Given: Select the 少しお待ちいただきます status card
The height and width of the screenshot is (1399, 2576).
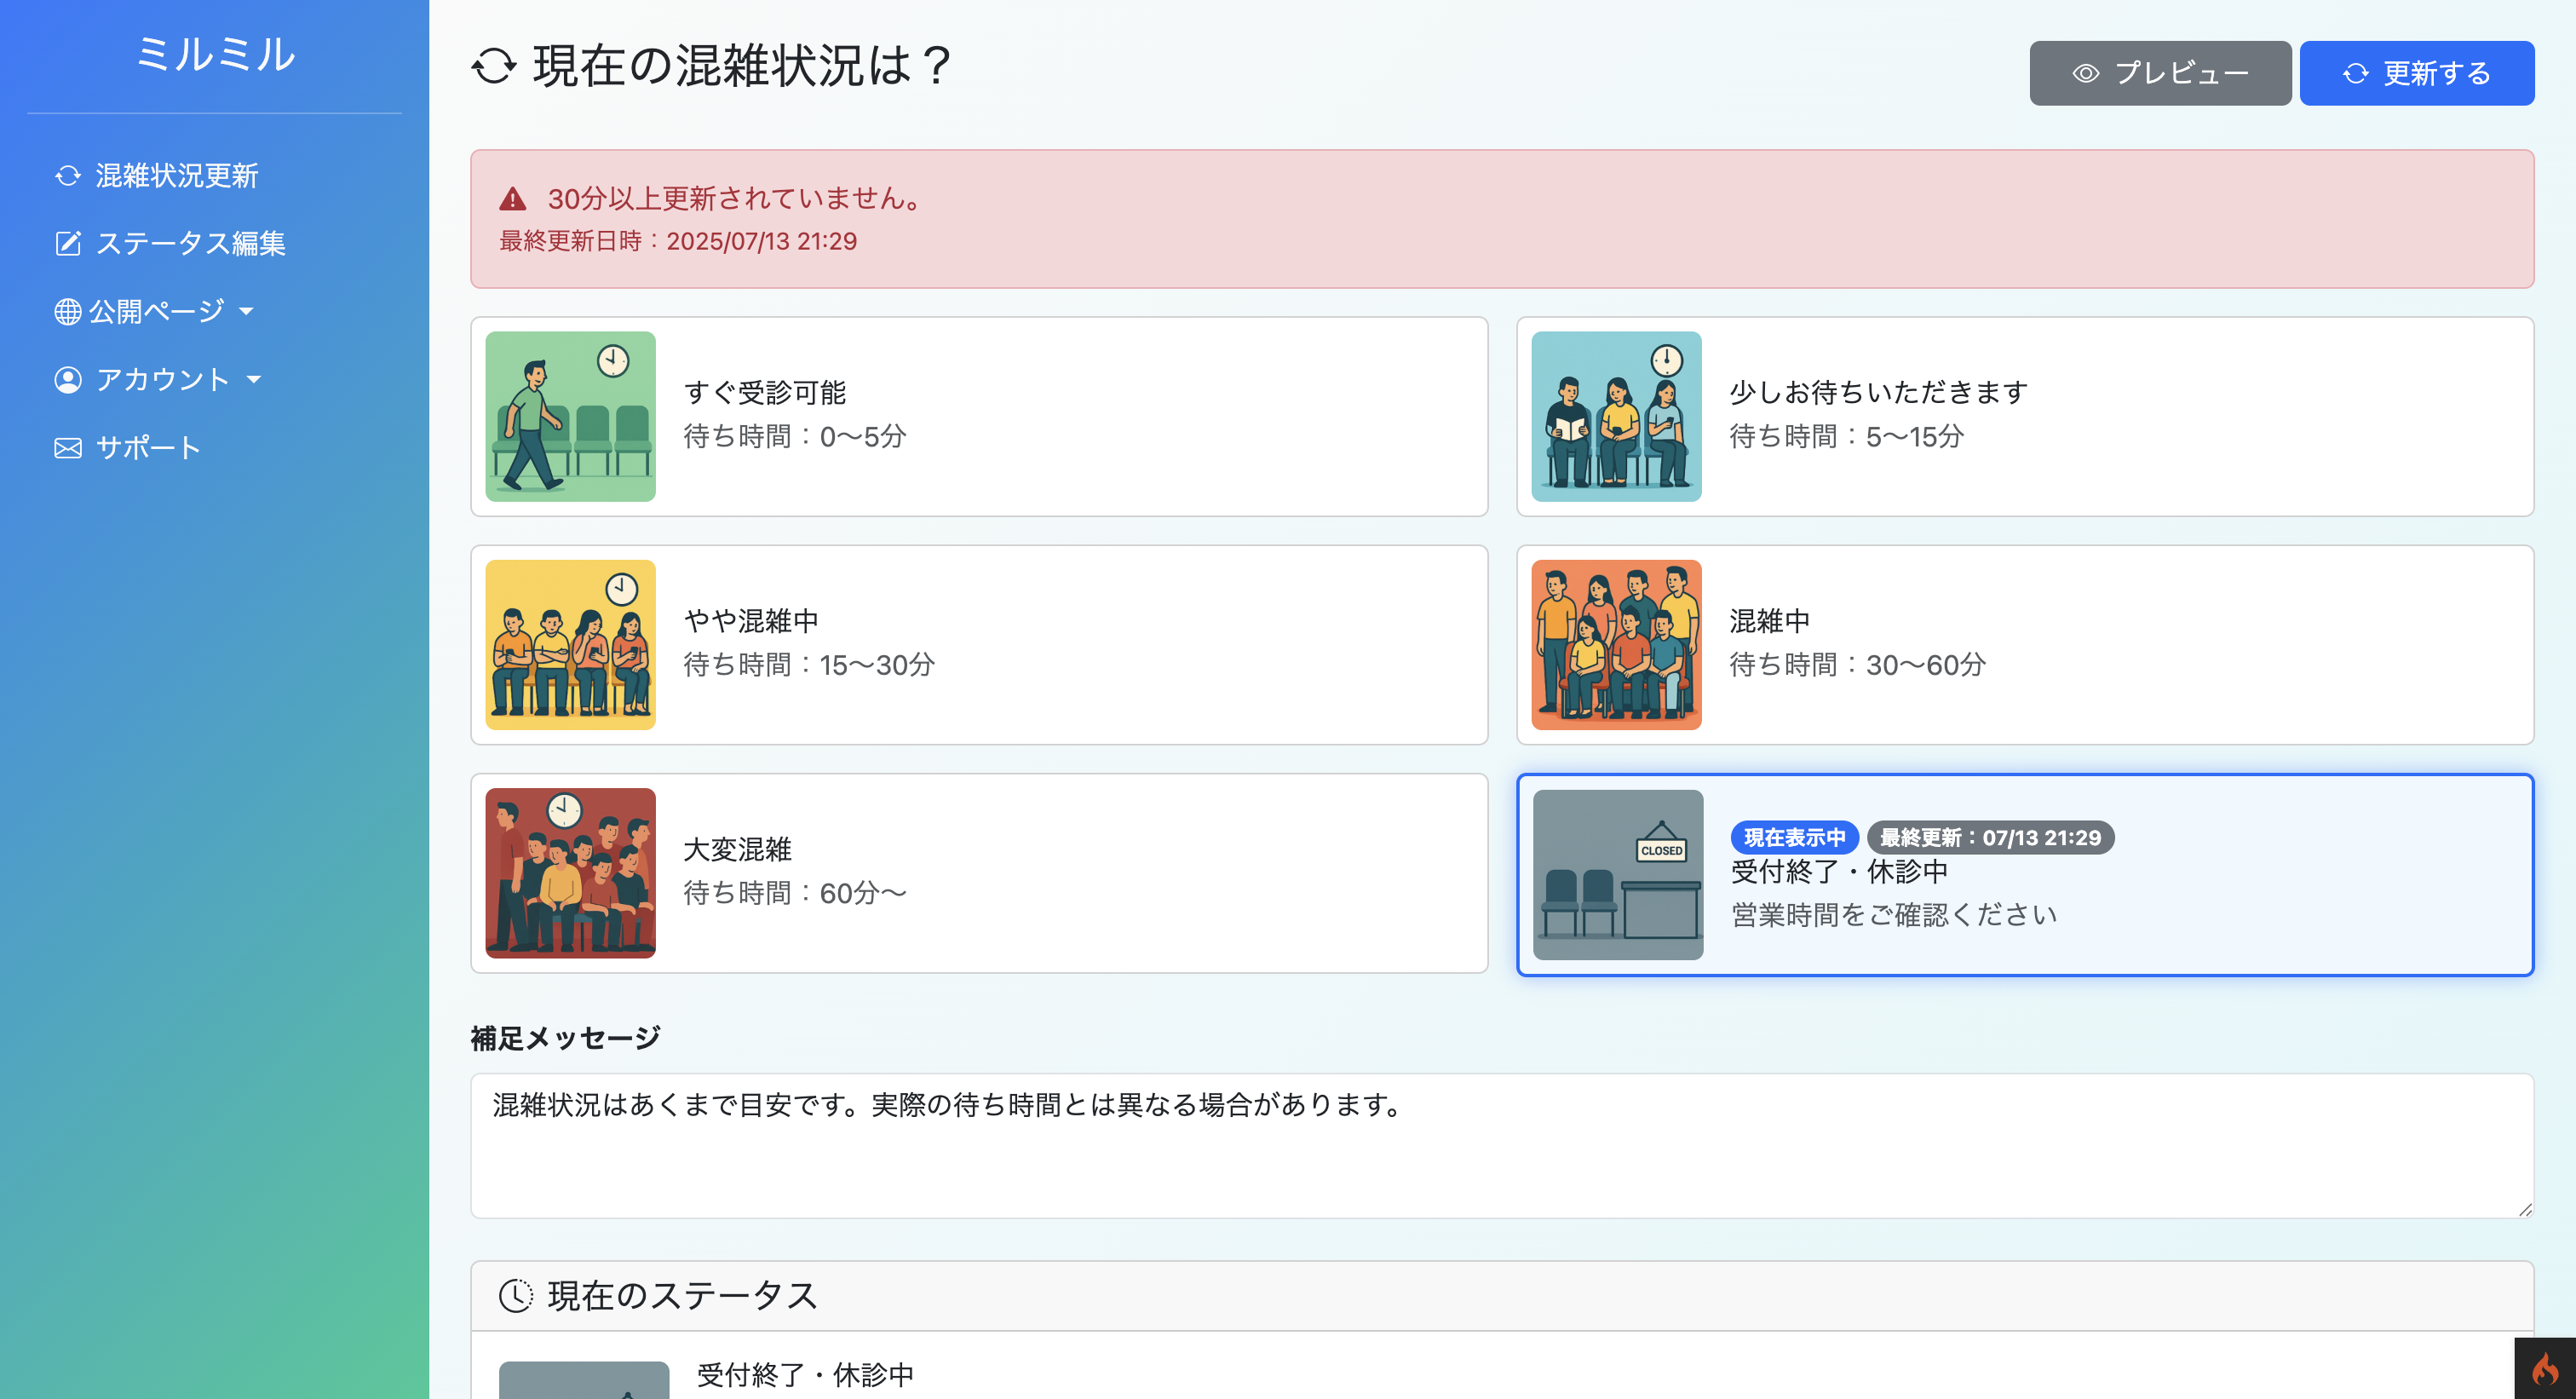Looking at the screenshot, I should (2025, 417).
